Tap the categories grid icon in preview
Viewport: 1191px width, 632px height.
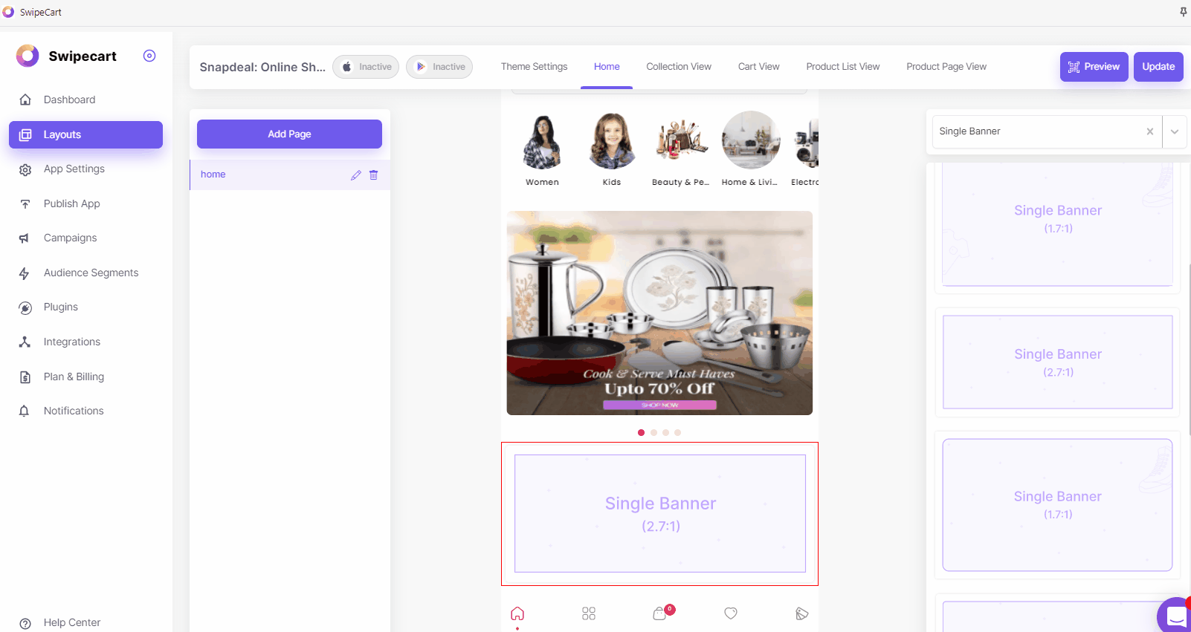(589, 613)
